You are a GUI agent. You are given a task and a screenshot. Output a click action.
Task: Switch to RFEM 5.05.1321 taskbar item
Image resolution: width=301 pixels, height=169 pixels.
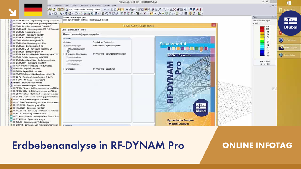[x=289, y=47]
